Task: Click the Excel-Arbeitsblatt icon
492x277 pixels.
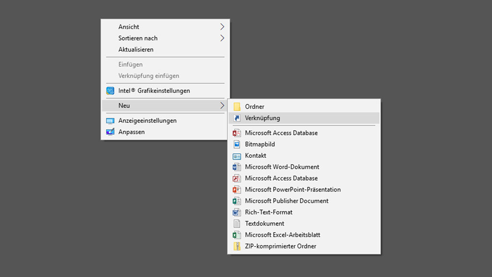Action: [x=237, y=235]
